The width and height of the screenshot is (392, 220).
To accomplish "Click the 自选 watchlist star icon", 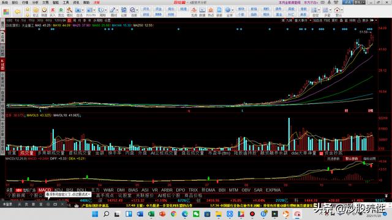I will [78, 10].
